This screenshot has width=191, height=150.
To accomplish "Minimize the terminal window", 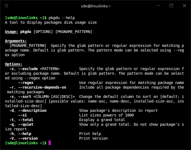I will click(x=158, y=6).
